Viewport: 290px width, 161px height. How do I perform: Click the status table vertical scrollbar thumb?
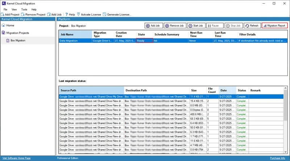[285, 106]
